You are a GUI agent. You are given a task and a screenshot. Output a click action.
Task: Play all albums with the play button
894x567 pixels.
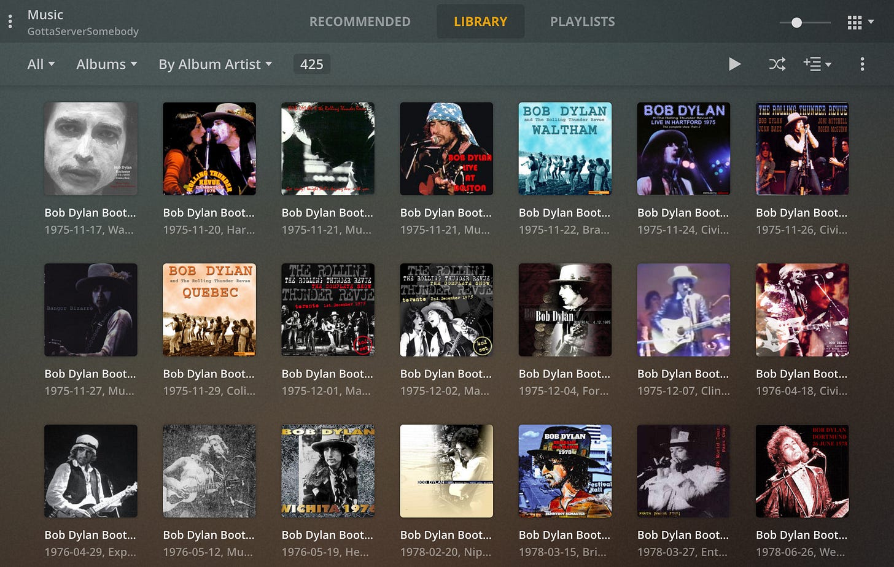734,64
